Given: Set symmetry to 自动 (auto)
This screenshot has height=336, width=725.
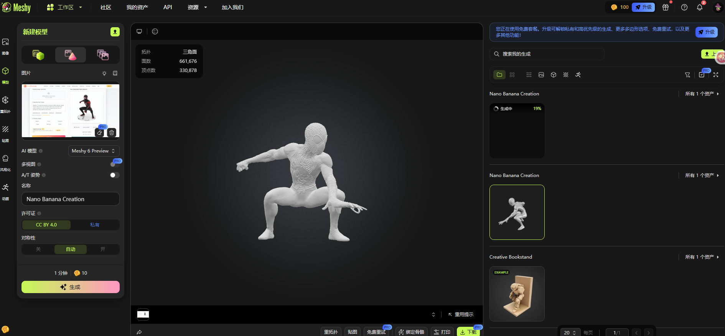Looking at the screenshot, I should [71, 249].
